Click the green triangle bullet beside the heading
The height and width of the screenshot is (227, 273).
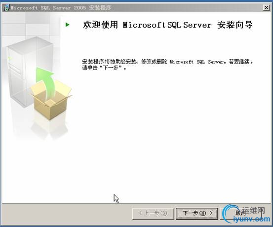[x=68, y=25]
